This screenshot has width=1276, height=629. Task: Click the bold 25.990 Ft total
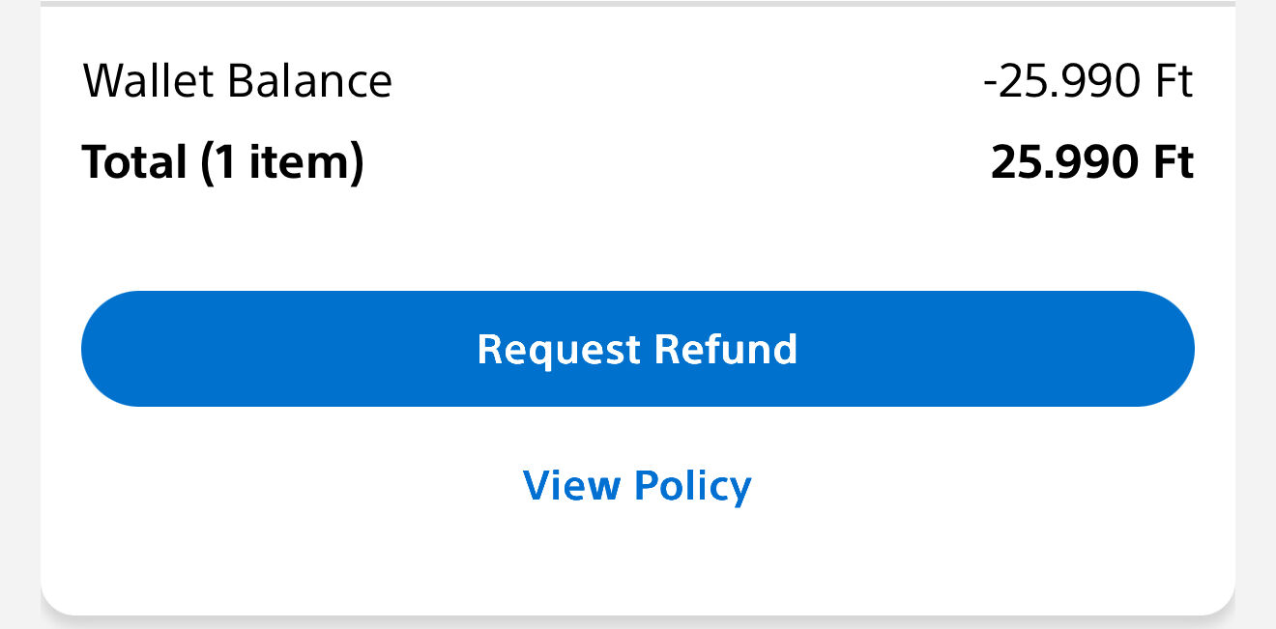point(1091,162)
